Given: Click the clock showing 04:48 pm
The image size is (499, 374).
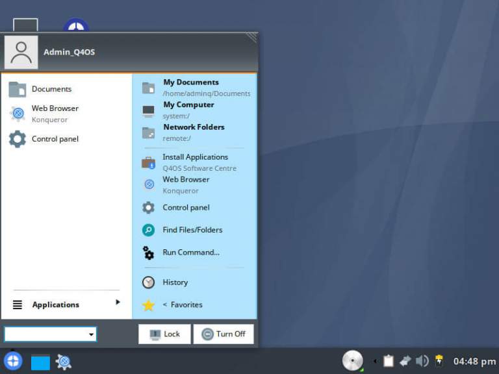Looking at the screenshot, I should coord(474,362).
